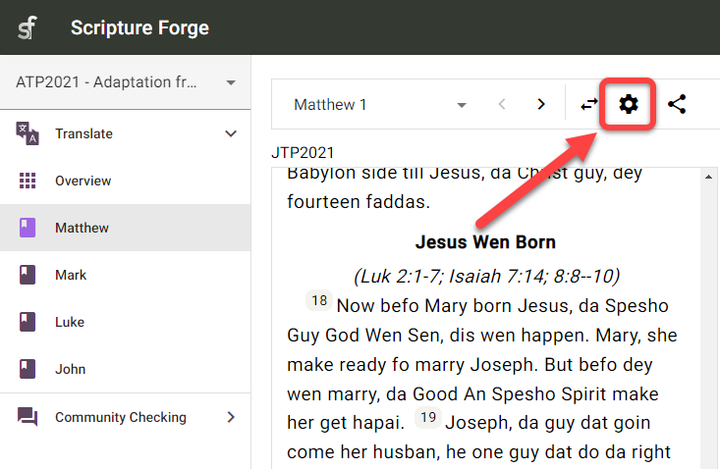Swap source and target with arrows icon
720x469 pixels.
[588, 104]
